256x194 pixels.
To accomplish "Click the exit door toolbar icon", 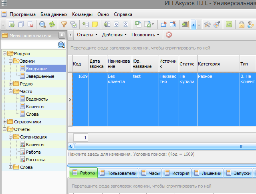I will (x=185, y=25).
